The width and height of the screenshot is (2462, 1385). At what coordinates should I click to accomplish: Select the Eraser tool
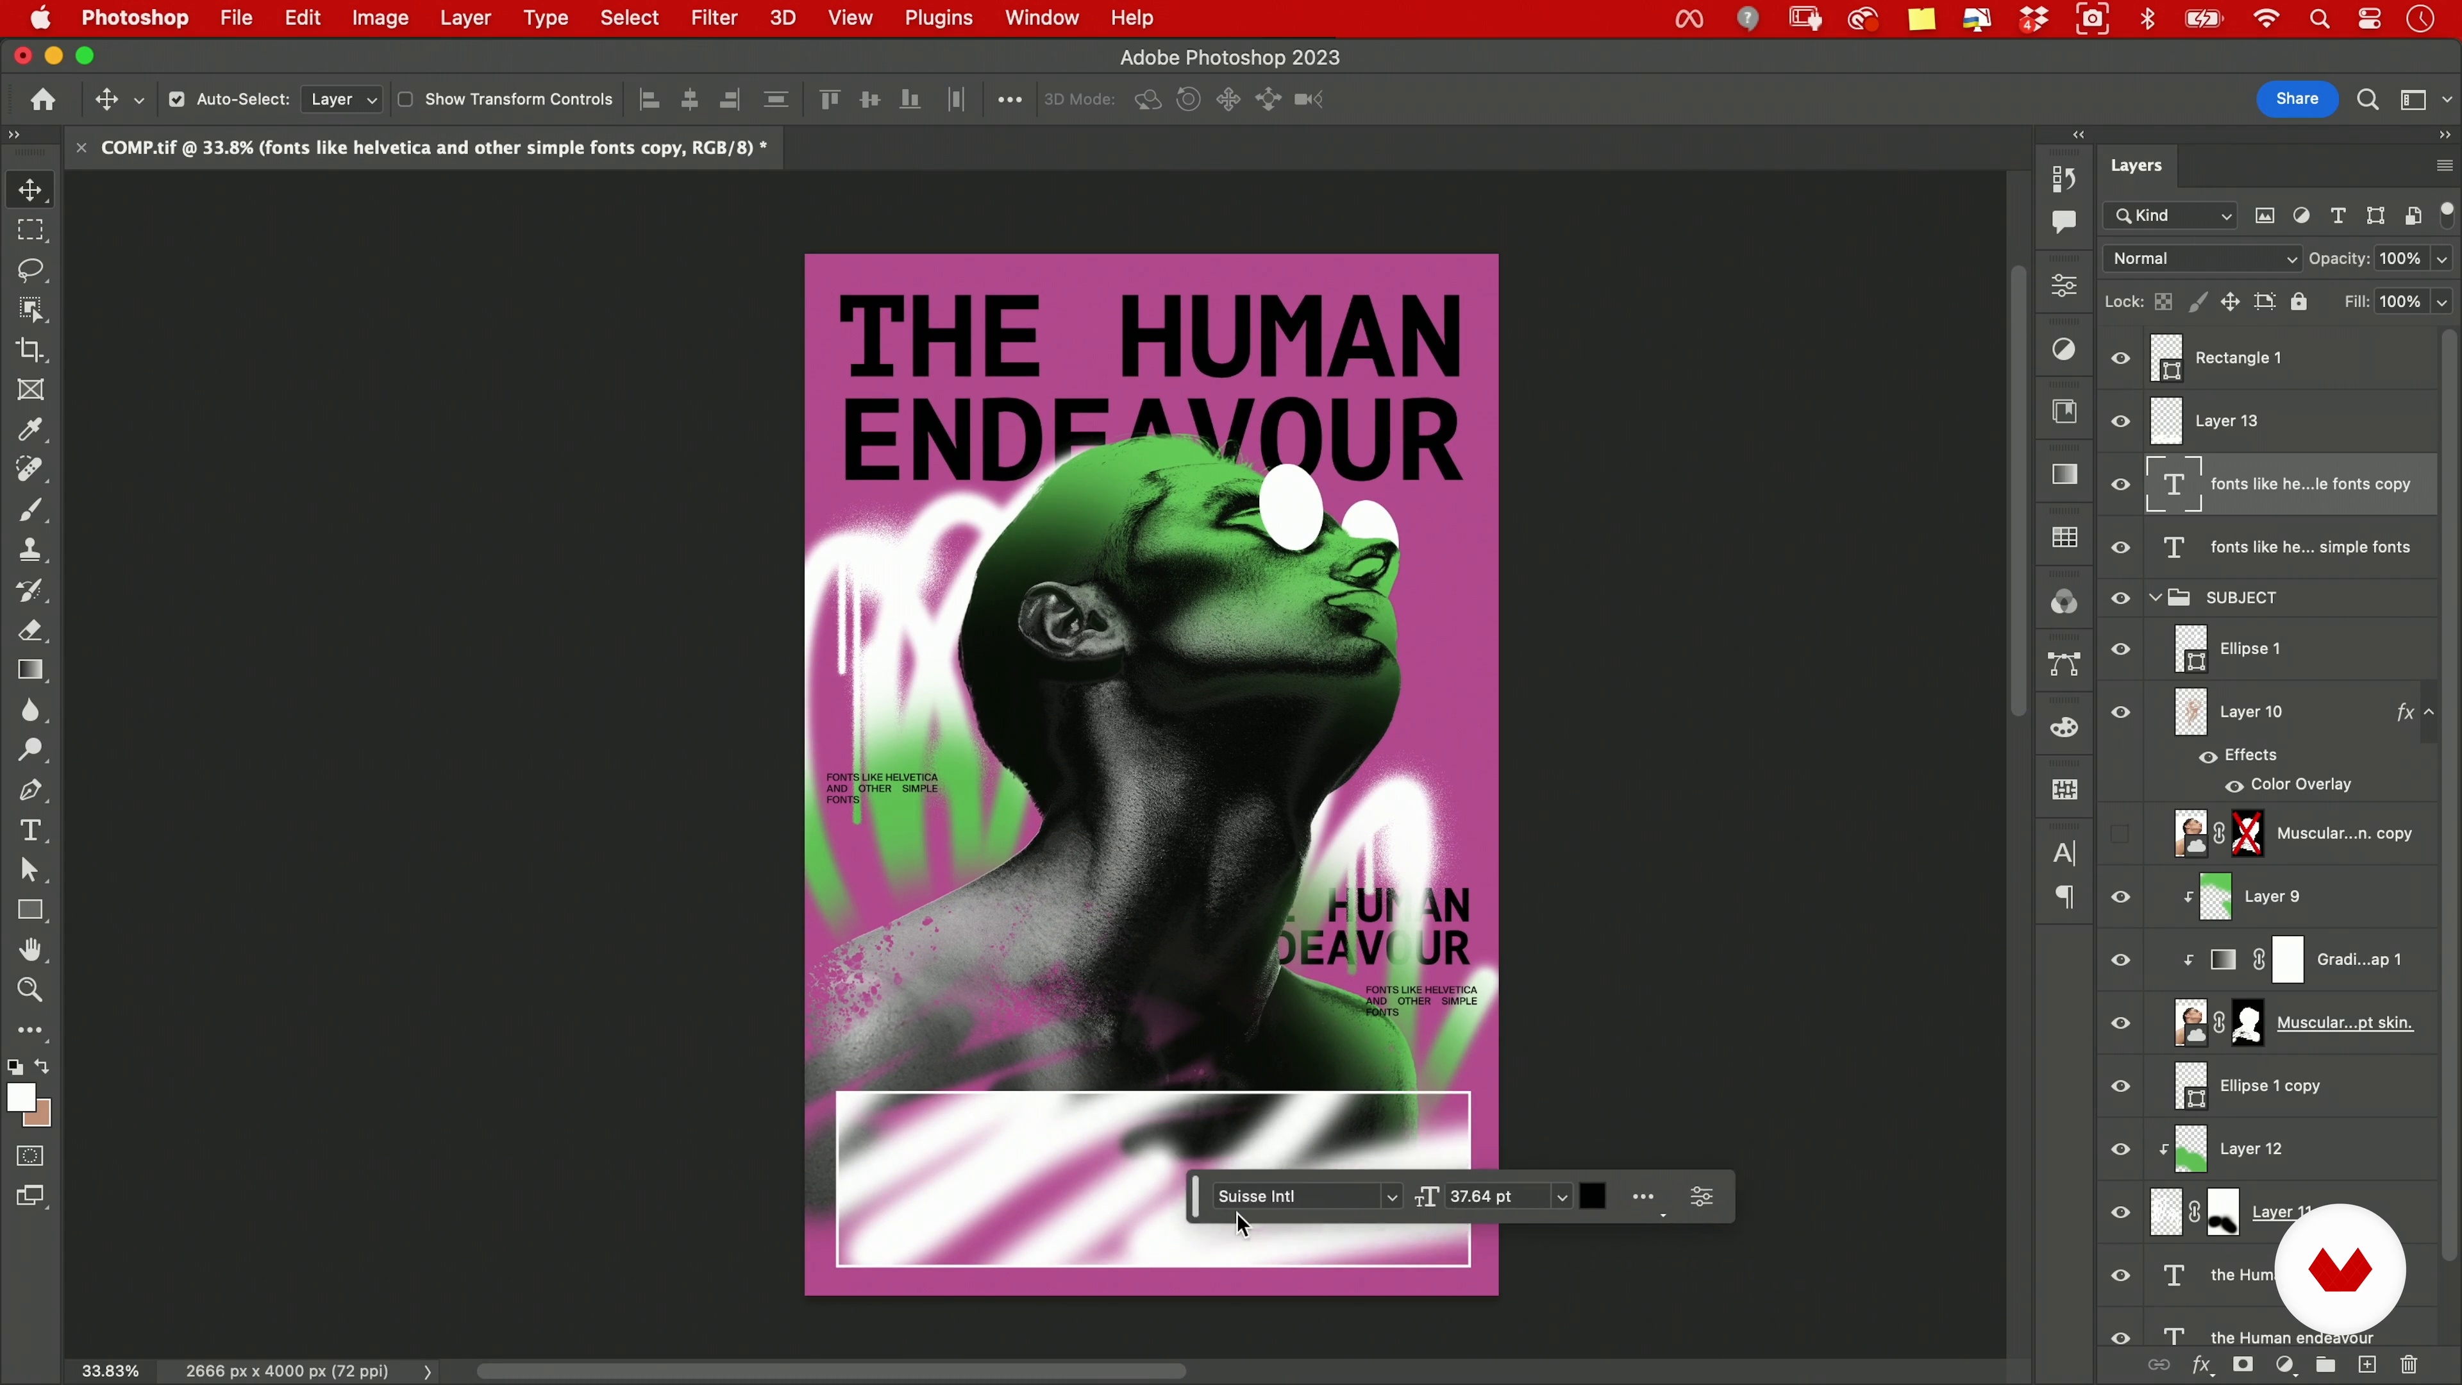pos(31,630)
